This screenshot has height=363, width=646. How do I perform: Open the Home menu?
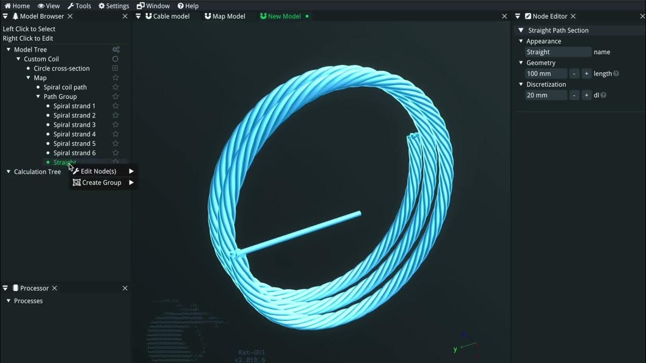tap(17, 6)
